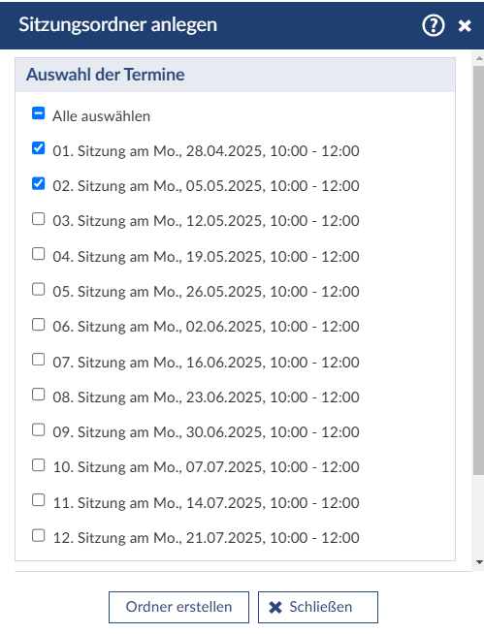Image resolution: width=484 pixels, height=634 pixels.
Task: Select 09. Sitzung on 30.06.2025
Action: (x=39, y=429)
